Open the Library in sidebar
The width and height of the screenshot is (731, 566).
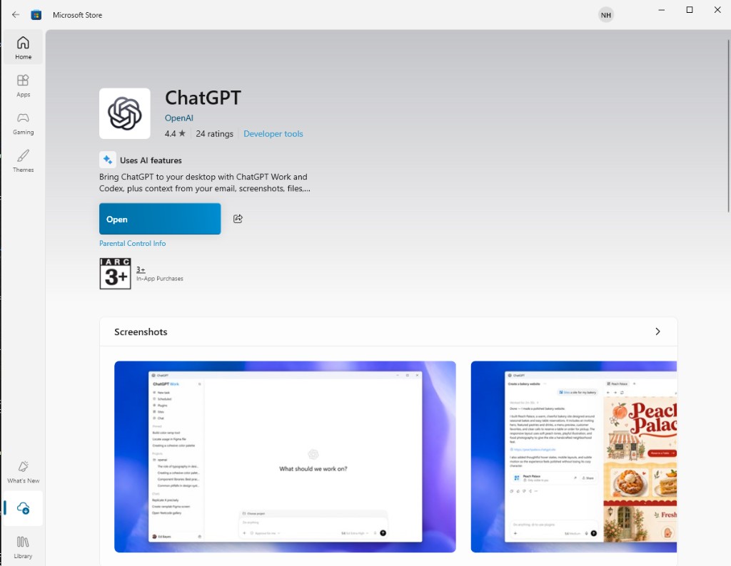click(x=23, y=547)
